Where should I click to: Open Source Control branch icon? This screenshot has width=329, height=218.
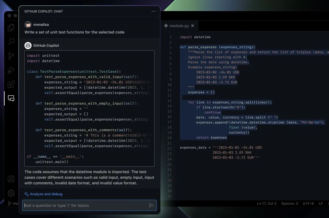[x=11, y=56]
